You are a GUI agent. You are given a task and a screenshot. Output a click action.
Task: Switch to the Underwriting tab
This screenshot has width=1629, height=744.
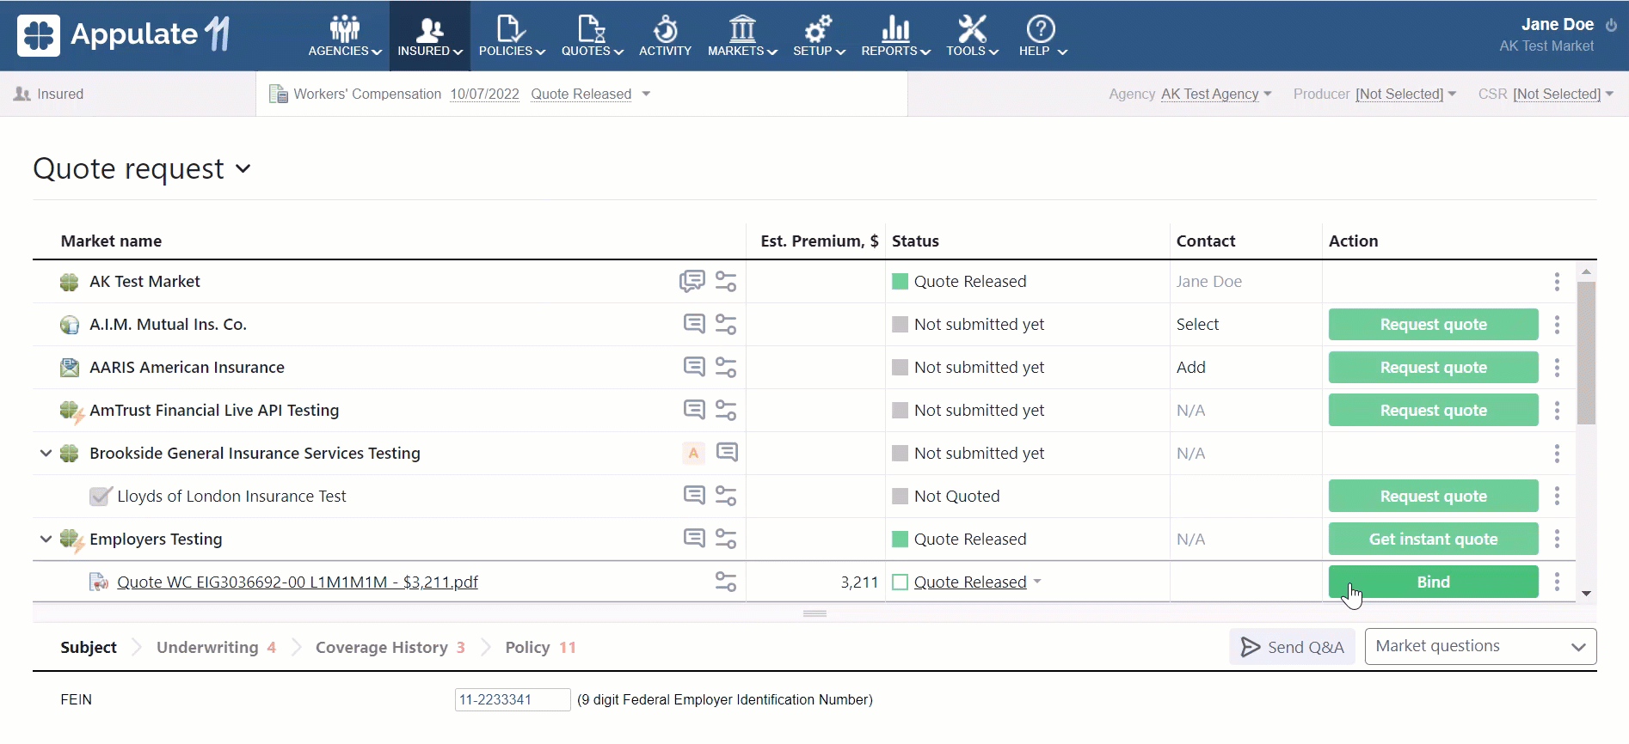[216, 647]
